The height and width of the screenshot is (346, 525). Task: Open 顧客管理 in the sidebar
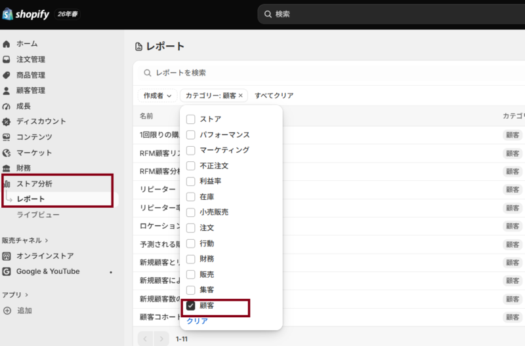coord(31,90)
